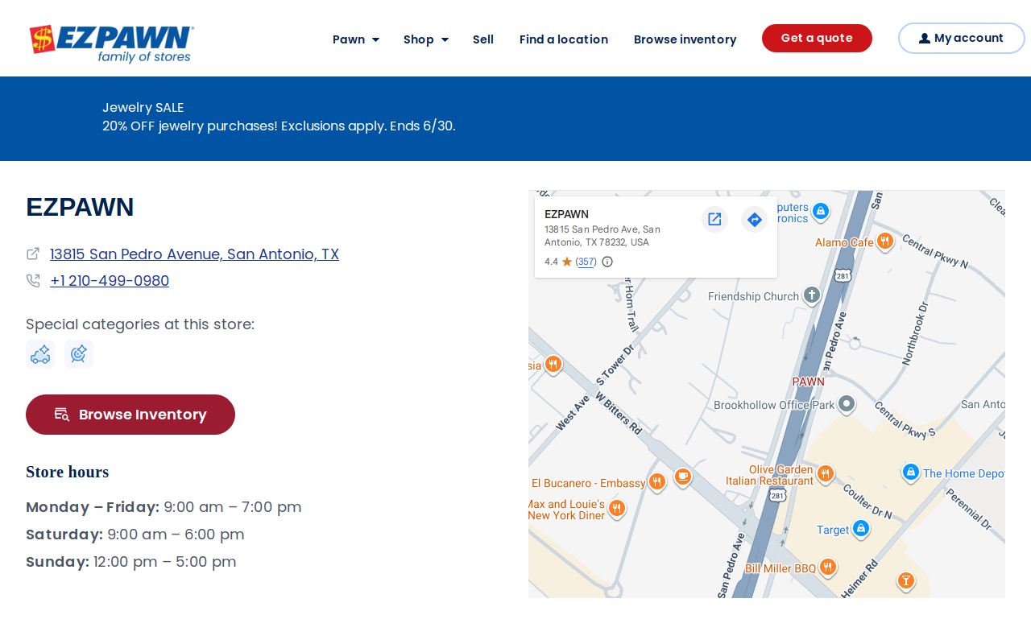Click the Alamo Cafe restaurant pin
The height and width of the screenshot is (644, 1031).
coord(885,241)
